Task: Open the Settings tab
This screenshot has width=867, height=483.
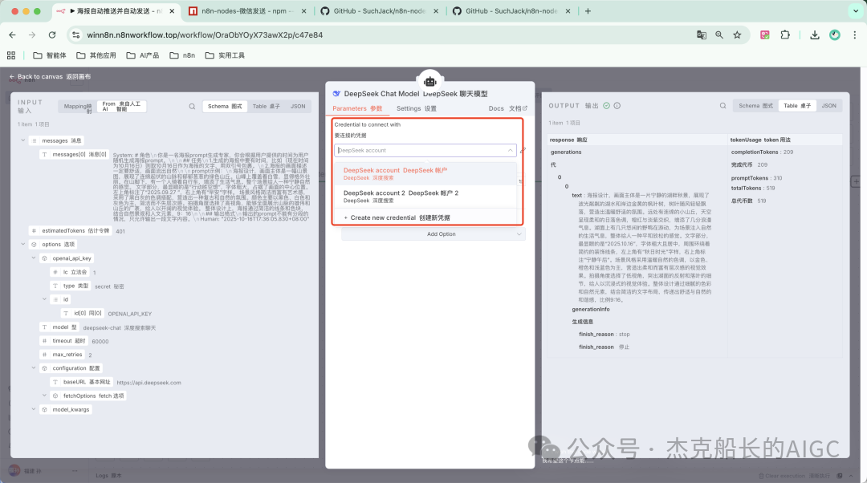Action: (x=417, y=108)
